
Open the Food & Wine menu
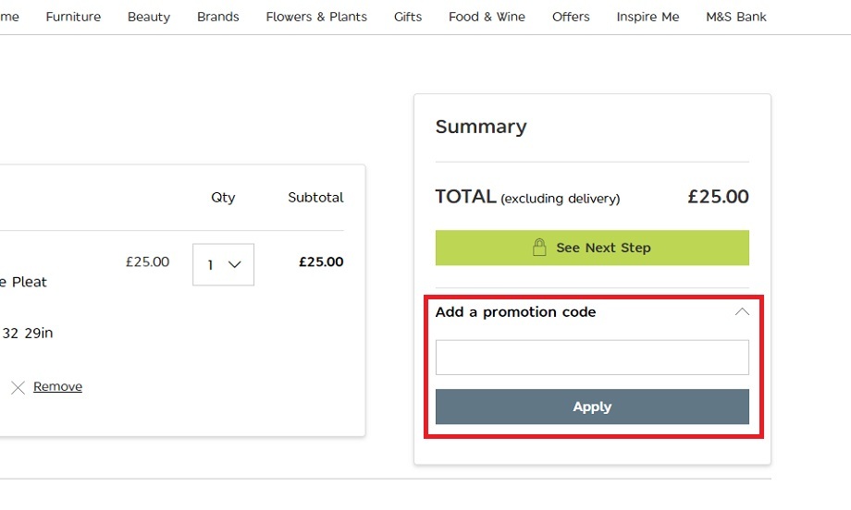point(487,17)
